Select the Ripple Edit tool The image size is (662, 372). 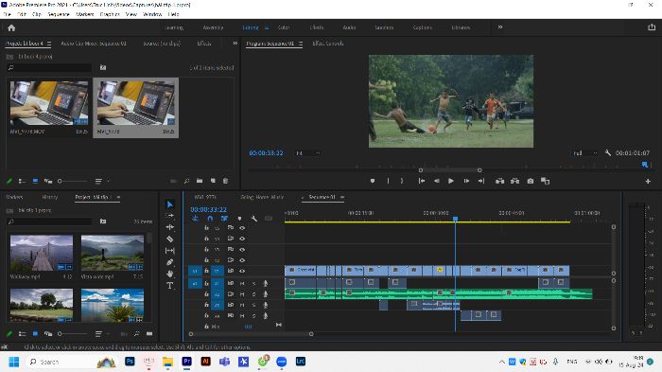170,227
